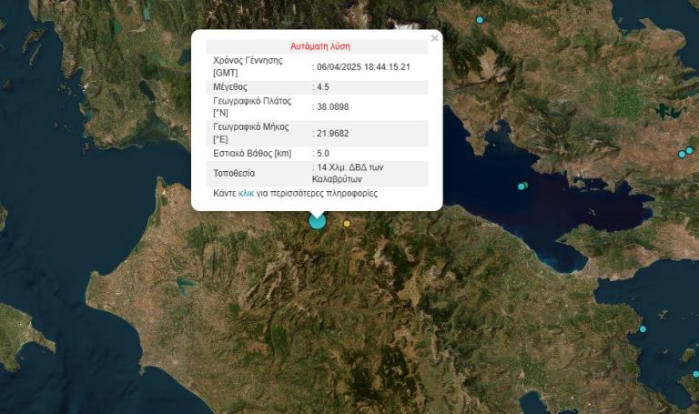Click the magnitude value 4.5

[x=322, y=86]
